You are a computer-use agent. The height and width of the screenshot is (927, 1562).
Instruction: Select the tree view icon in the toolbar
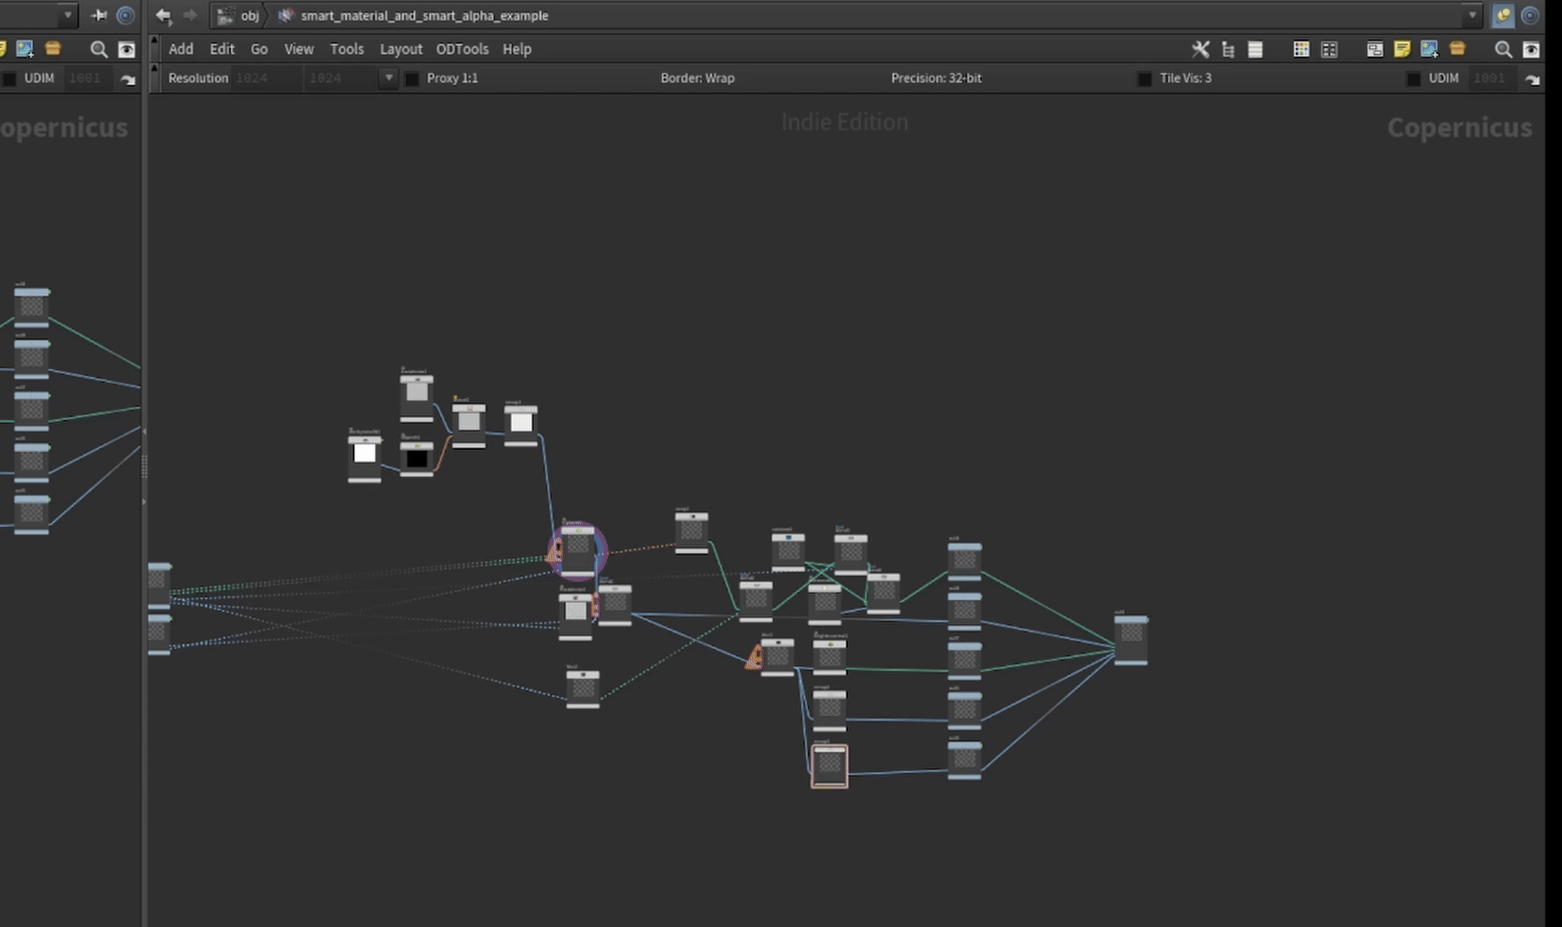pyautogui.click(x=1229, y=50)
